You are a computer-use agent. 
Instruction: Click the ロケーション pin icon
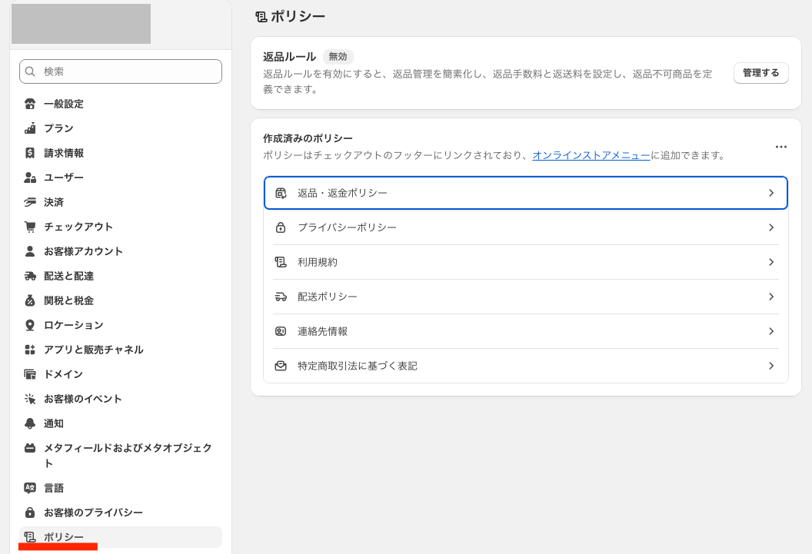tap(30, 325)
